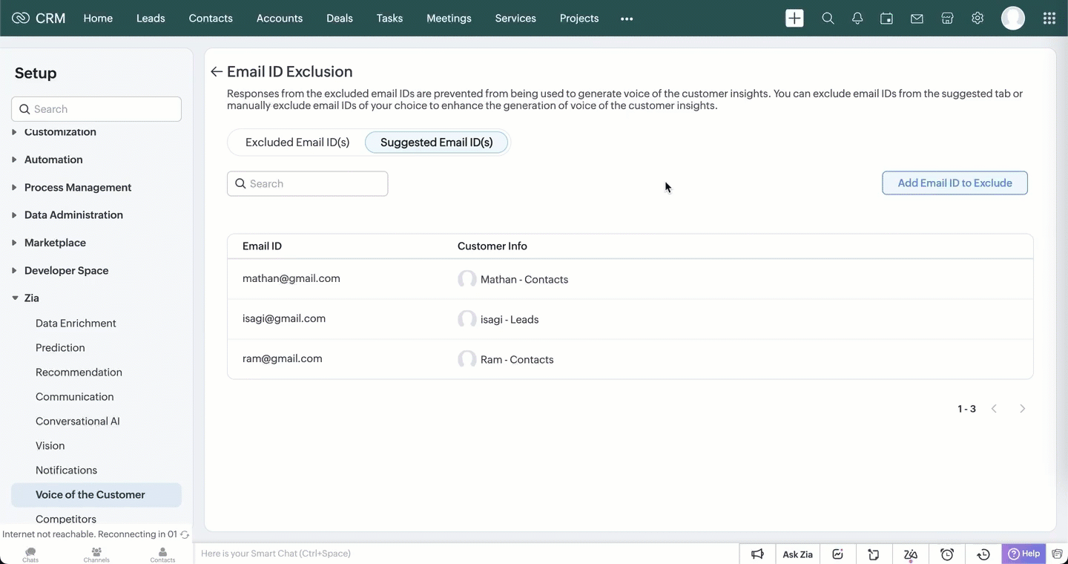Open the calendar icon in top bar
This screenshot has width=1068, height=564.
(886, 19)
